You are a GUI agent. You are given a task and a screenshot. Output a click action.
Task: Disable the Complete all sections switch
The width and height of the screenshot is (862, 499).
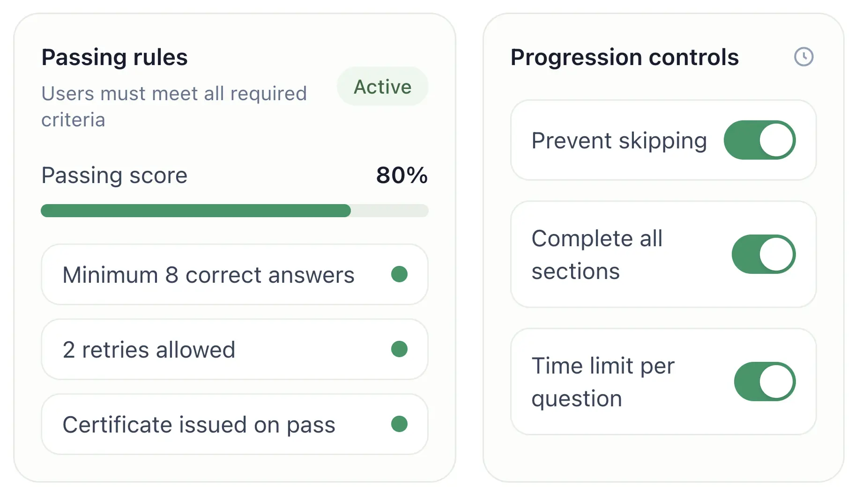[763, 254]
